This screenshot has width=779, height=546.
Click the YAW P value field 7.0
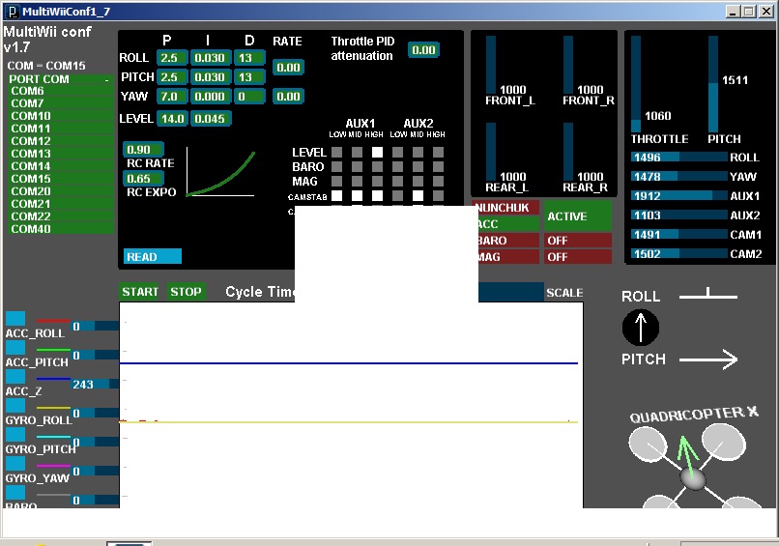pyautogui.click(x=172, y=97)
